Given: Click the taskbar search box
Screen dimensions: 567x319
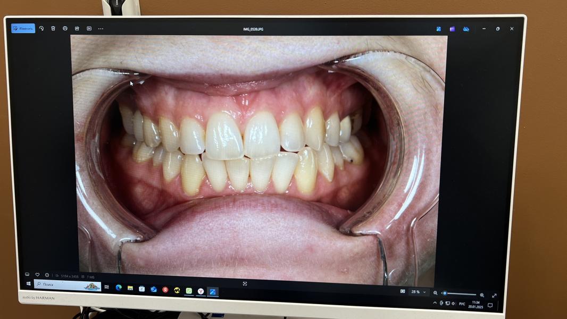Looking at the screenshot, I should click(x=68, y=285).
